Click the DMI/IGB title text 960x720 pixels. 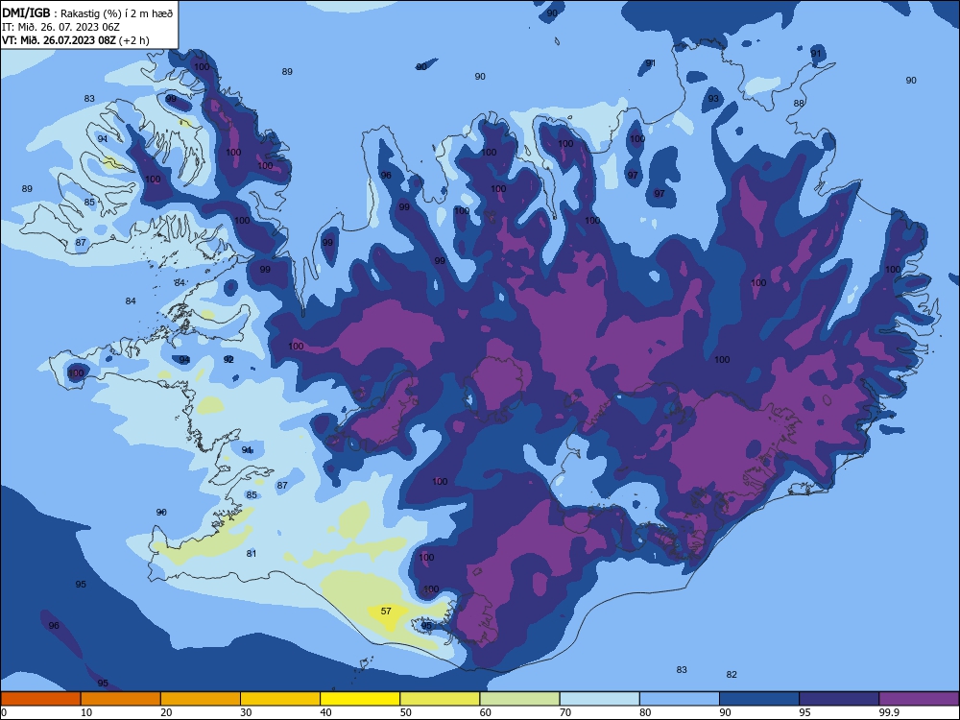[26, 13]
